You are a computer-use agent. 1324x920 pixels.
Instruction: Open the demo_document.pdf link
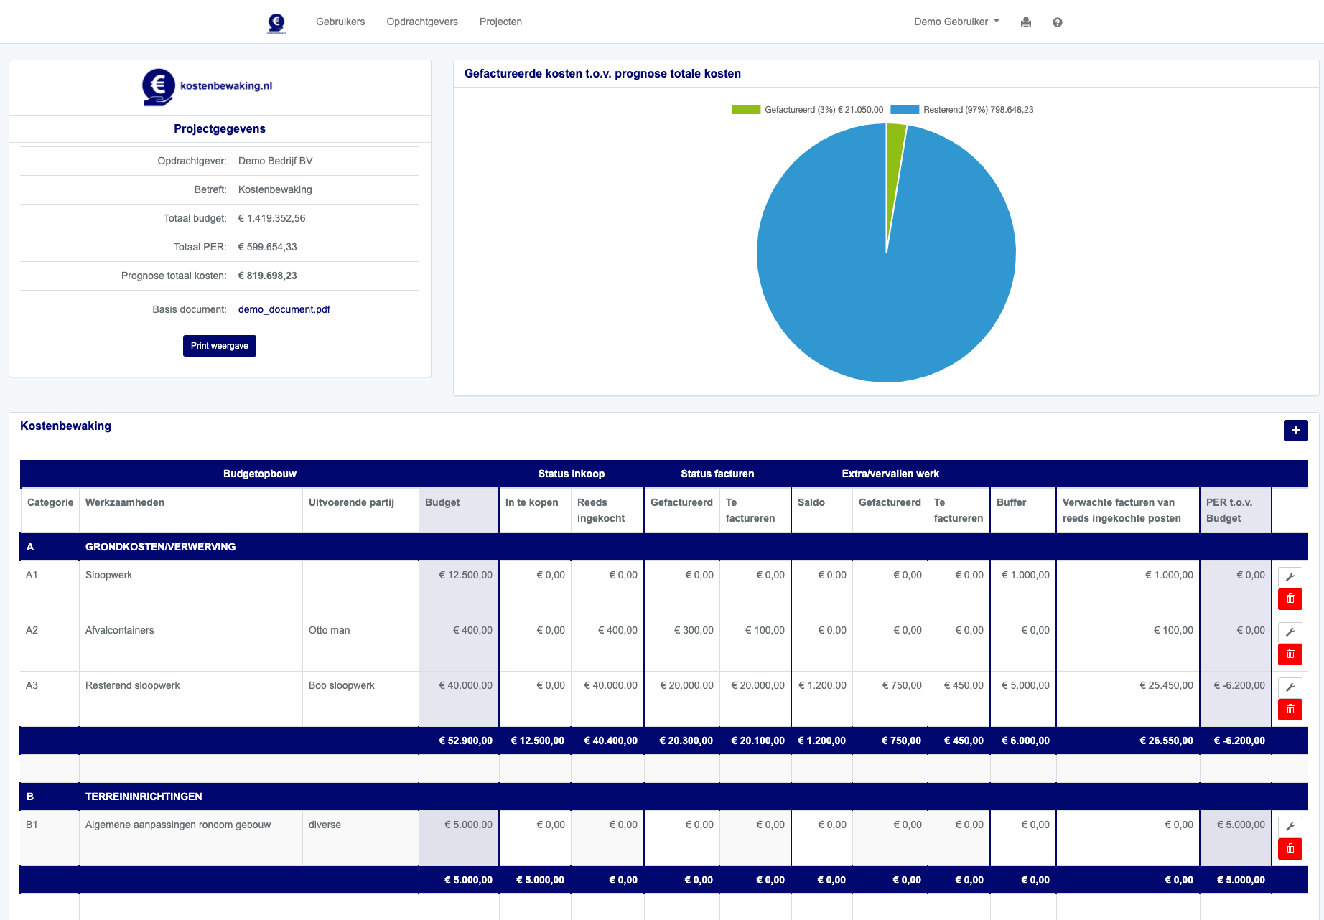click(284, 309)
